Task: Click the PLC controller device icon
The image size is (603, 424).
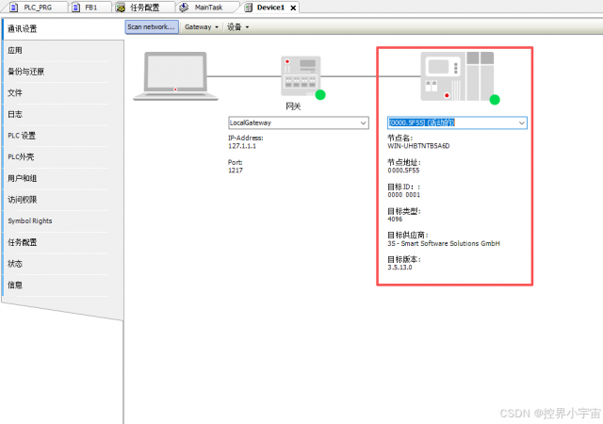Action: (457, 74)
